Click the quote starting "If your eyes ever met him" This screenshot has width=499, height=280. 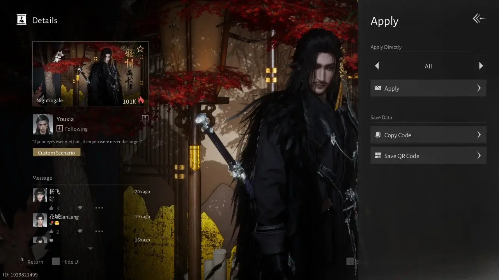[87, 142]
